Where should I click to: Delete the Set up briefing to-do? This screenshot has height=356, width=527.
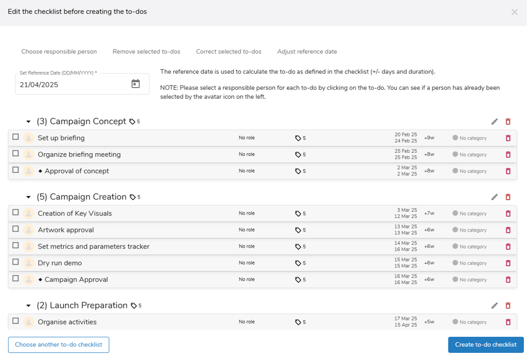tap(508, 138)
